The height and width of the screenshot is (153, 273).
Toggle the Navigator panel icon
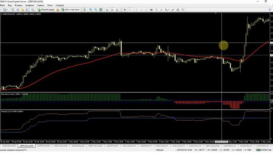tap(23, 10)
